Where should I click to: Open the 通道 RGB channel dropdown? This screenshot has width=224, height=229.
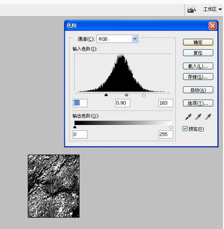pyautogui.click(x=118, y=39)
